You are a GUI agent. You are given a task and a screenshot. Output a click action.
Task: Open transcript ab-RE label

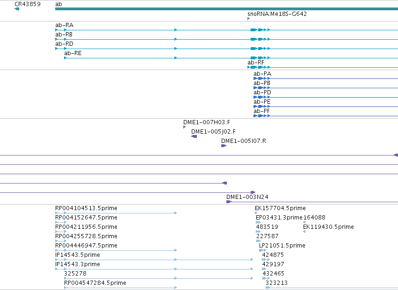tap(73, 53)
